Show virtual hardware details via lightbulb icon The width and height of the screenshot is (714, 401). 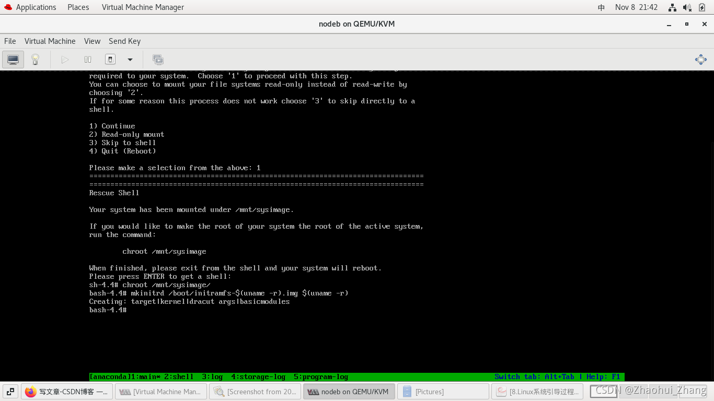(x=35, y=59)
